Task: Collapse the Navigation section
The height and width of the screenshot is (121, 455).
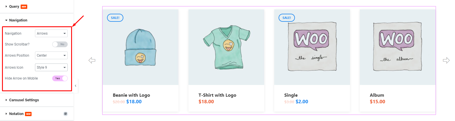Action: click(x=18, y=20)
